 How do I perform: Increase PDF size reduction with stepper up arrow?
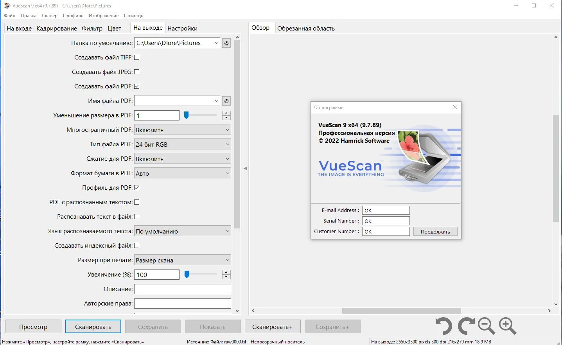(x=226, y=113)
